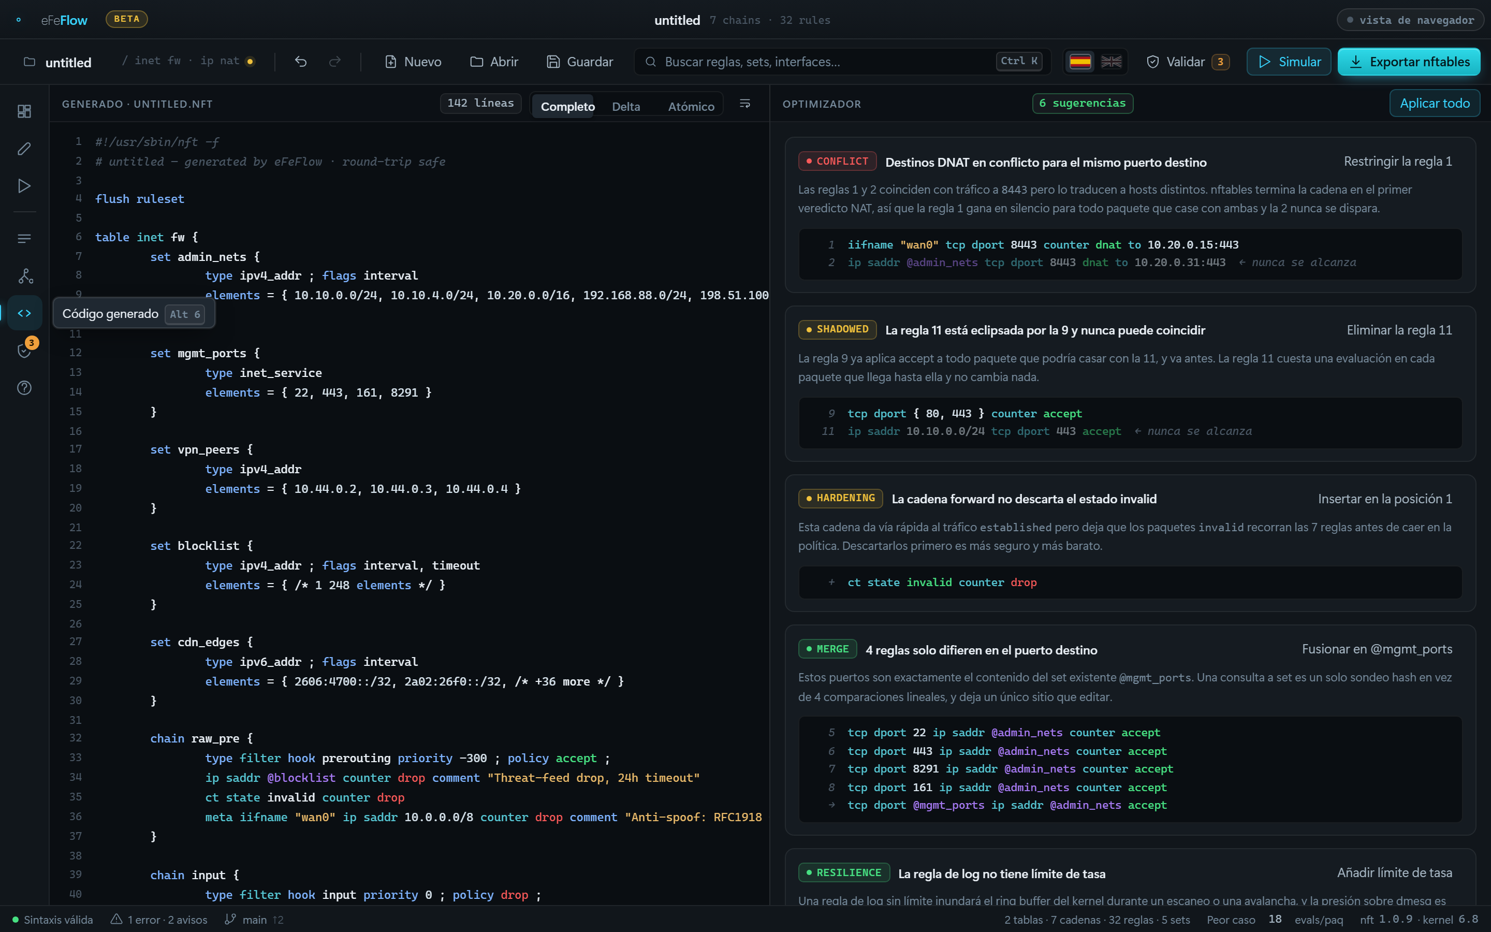
Task: Click the HARDENING tag
Action: 840,498
